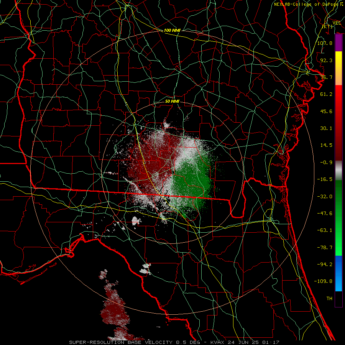Click the SUPER-RESOLUTION BASE VELOCITY product title

122,342
